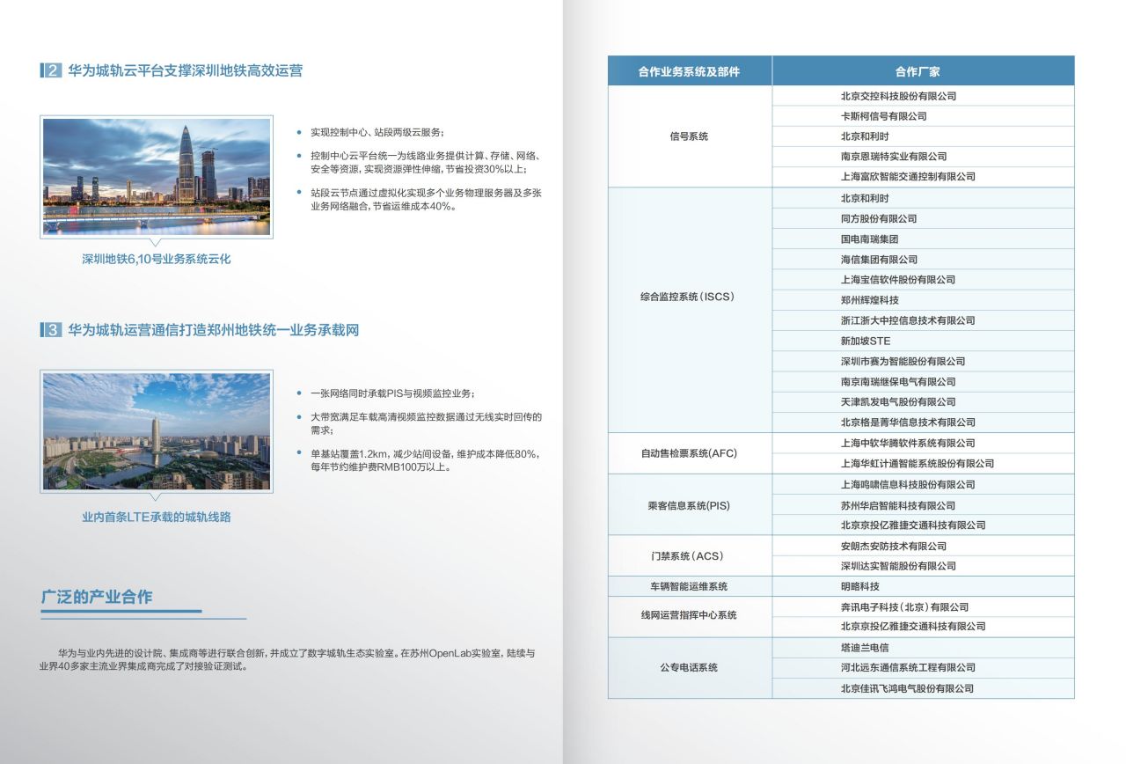
Task: Click the 信号系统 category cell
Action: pyautogui.click(x=690, y=136)
